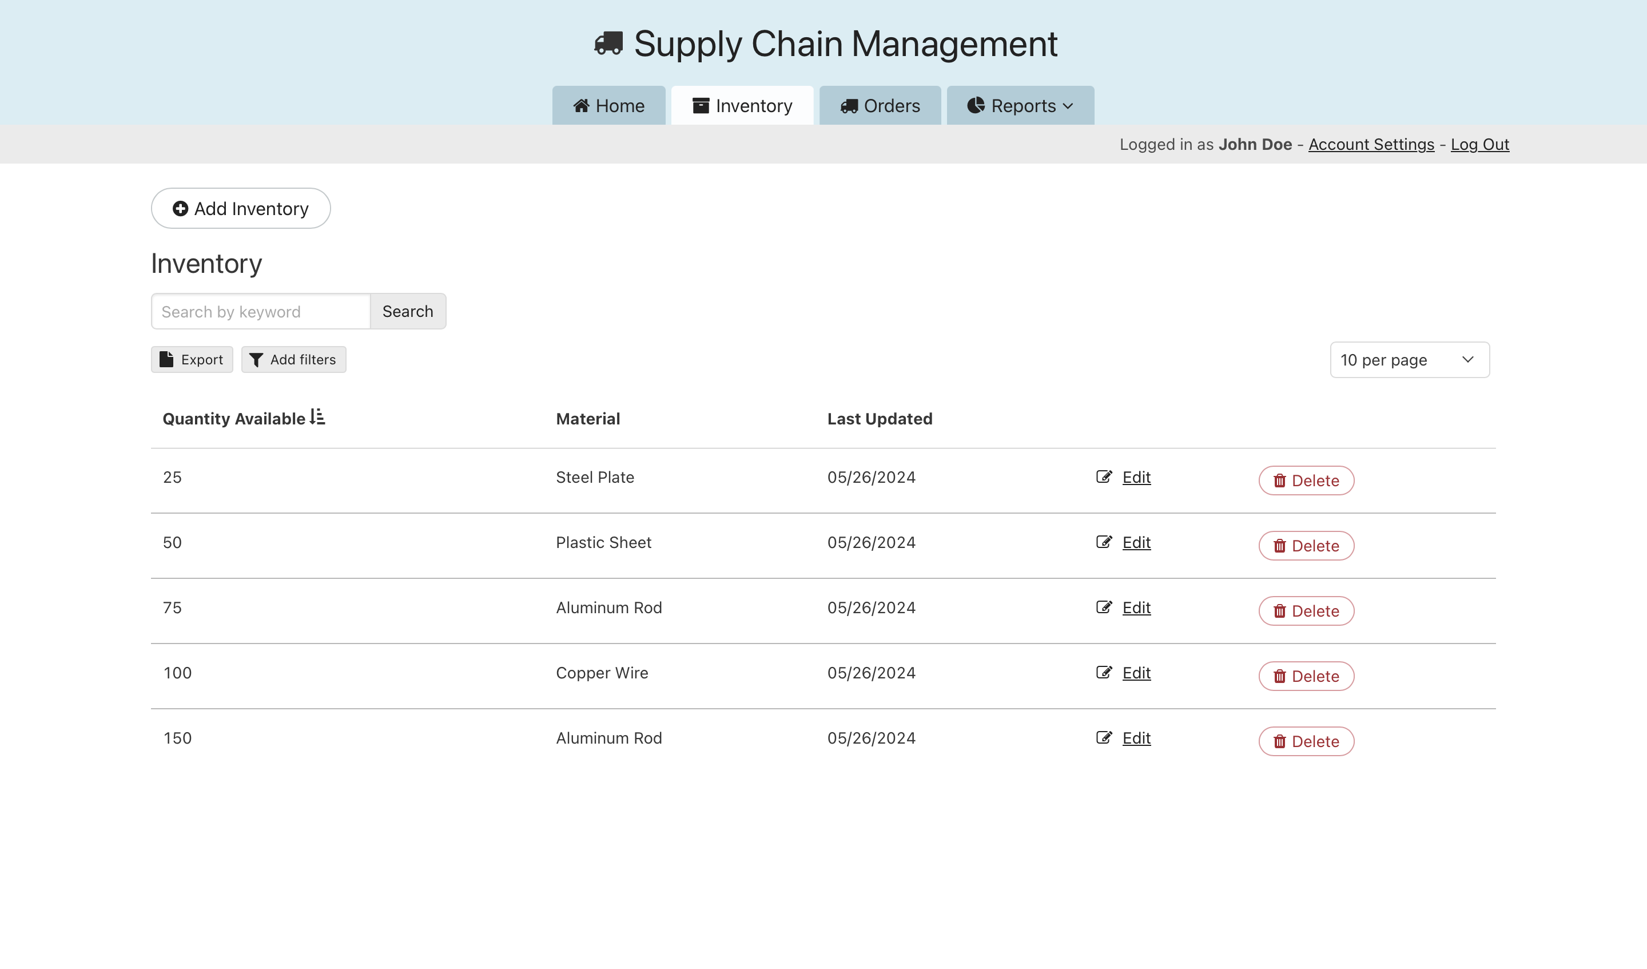1647x969 pixels.
Task: Open the Account Settings link
Action: (1371, 145)
